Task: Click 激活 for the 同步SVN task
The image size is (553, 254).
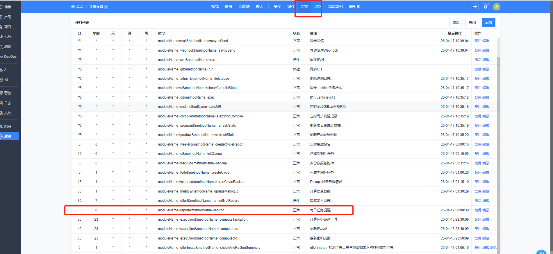Action: click(x=478, y=60)
